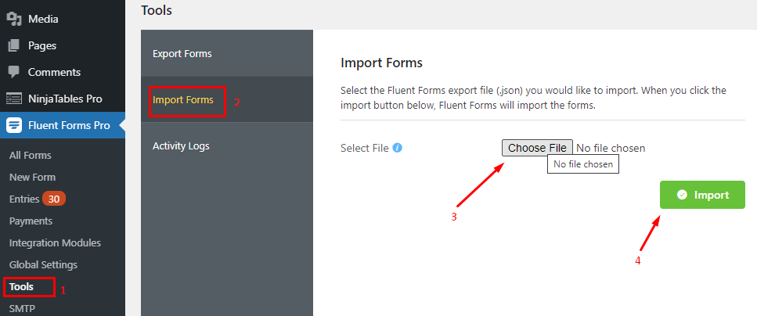Open the SMTP submenu item

[22, 308]
